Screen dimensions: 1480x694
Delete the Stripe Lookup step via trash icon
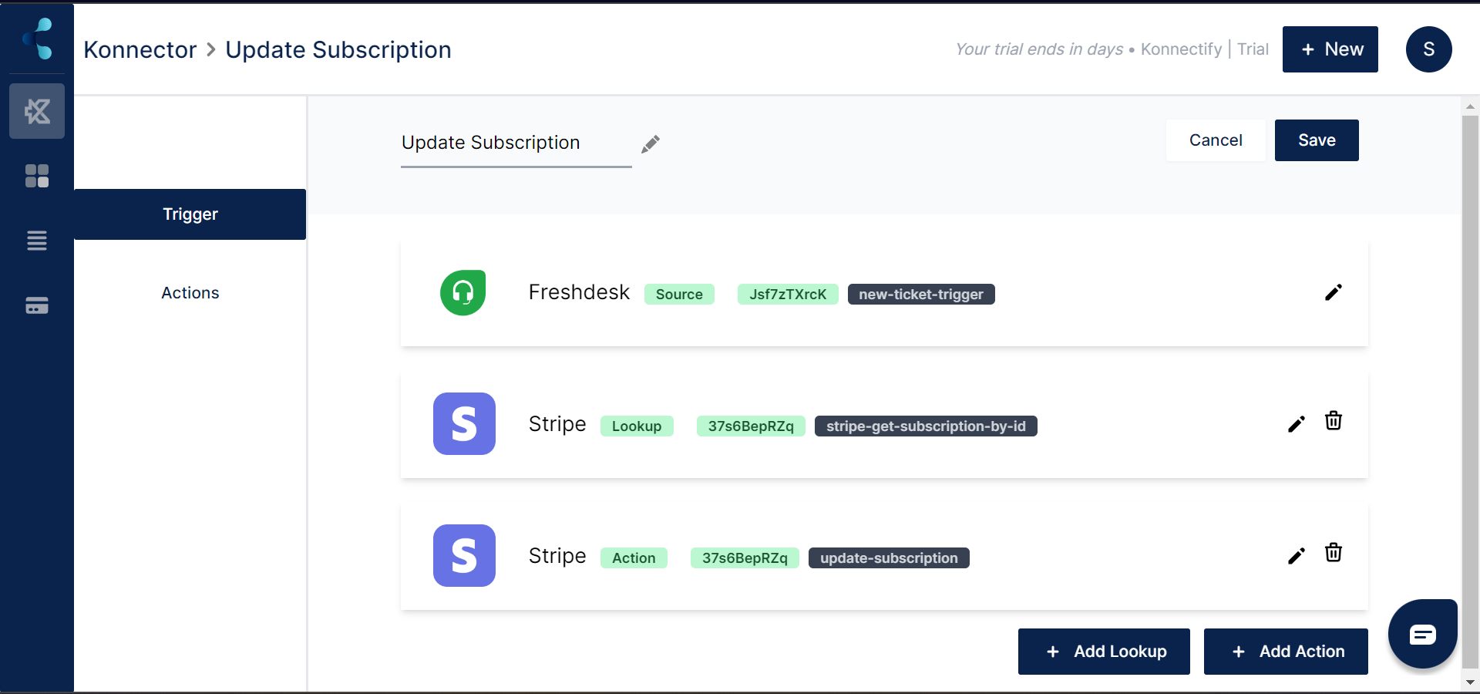(1334, 421)
